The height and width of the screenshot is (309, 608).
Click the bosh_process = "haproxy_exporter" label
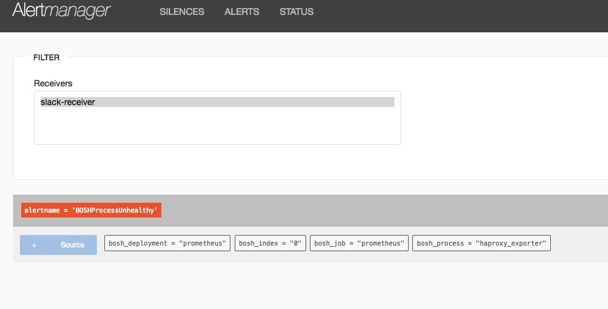tap(481, 243)
